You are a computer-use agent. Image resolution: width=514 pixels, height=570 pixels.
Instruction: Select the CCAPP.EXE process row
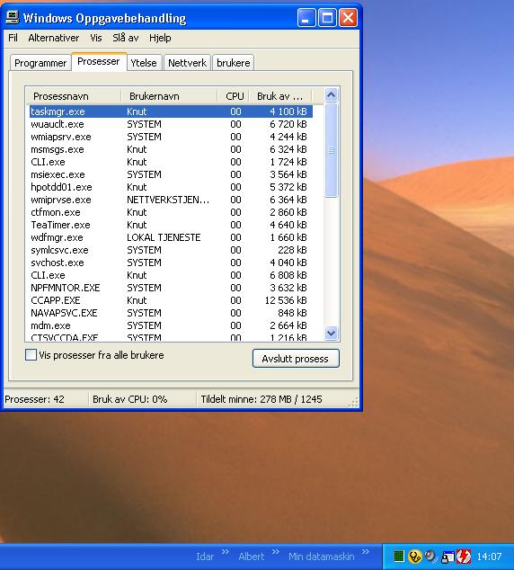coord(171,300)
